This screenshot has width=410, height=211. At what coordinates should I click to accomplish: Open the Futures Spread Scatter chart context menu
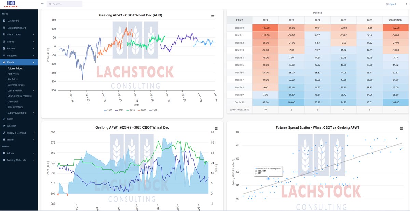[401, 129]
